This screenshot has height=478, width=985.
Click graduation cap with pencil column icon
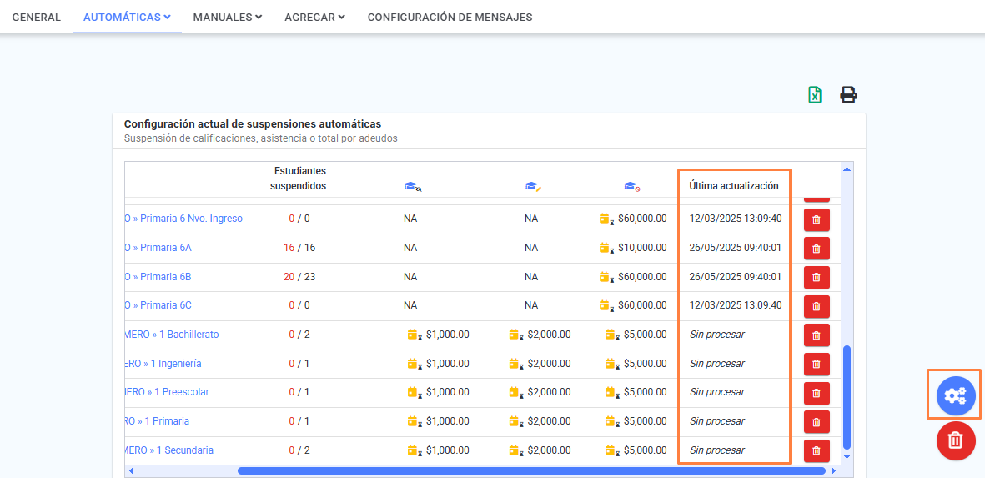click(533, 186)
